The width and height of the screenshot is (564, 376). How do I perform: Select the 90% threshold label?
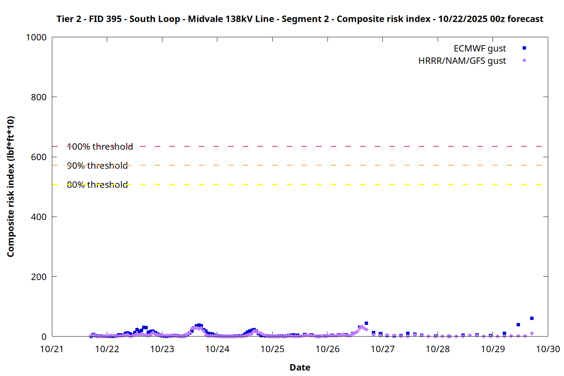pos(97,166)
